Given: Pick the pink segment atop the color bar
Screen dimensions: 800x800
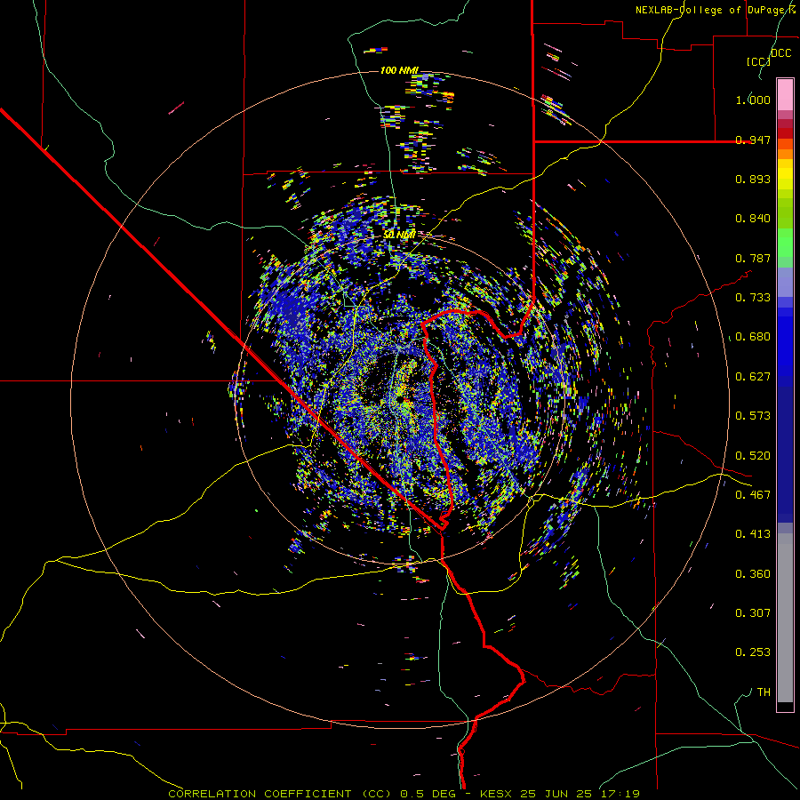Looking at the screenshot, I should 785,94.
